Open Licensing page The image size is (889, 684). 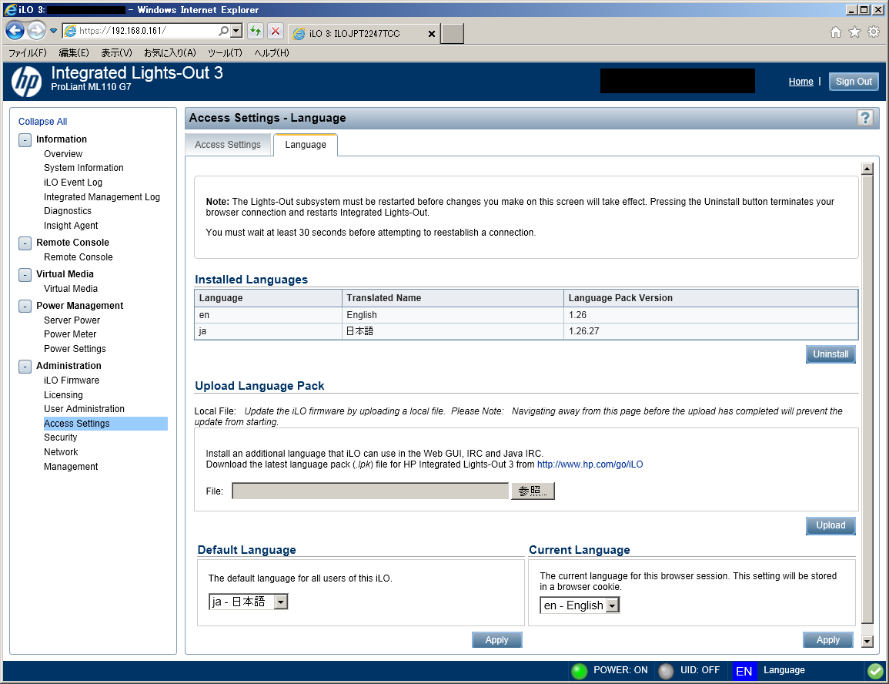coord(63,395)
